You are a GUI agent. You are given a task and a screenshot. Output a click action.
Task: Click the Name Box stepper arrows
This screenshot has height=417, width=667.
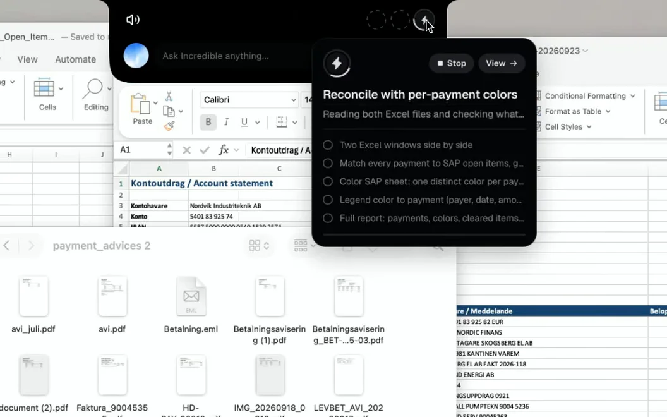coord(170,150)
